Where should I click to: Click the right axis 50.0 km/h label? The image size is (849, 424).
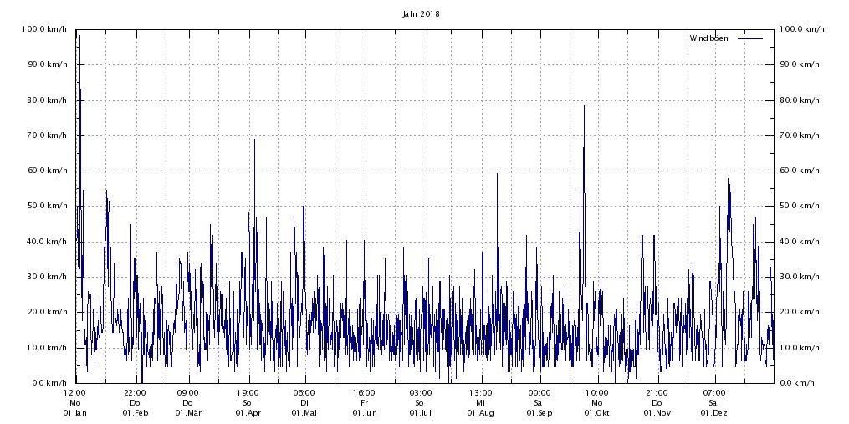point(801,206)
